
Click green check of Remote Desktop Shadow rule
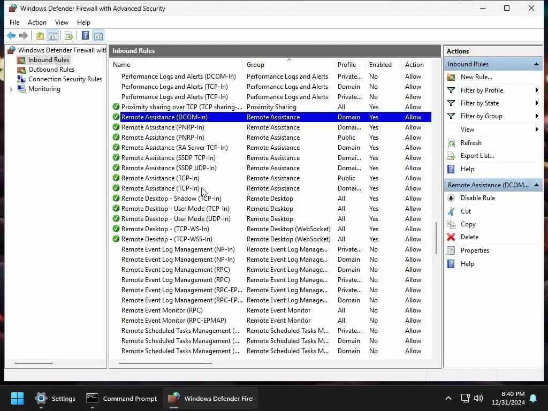pos(116,198)
